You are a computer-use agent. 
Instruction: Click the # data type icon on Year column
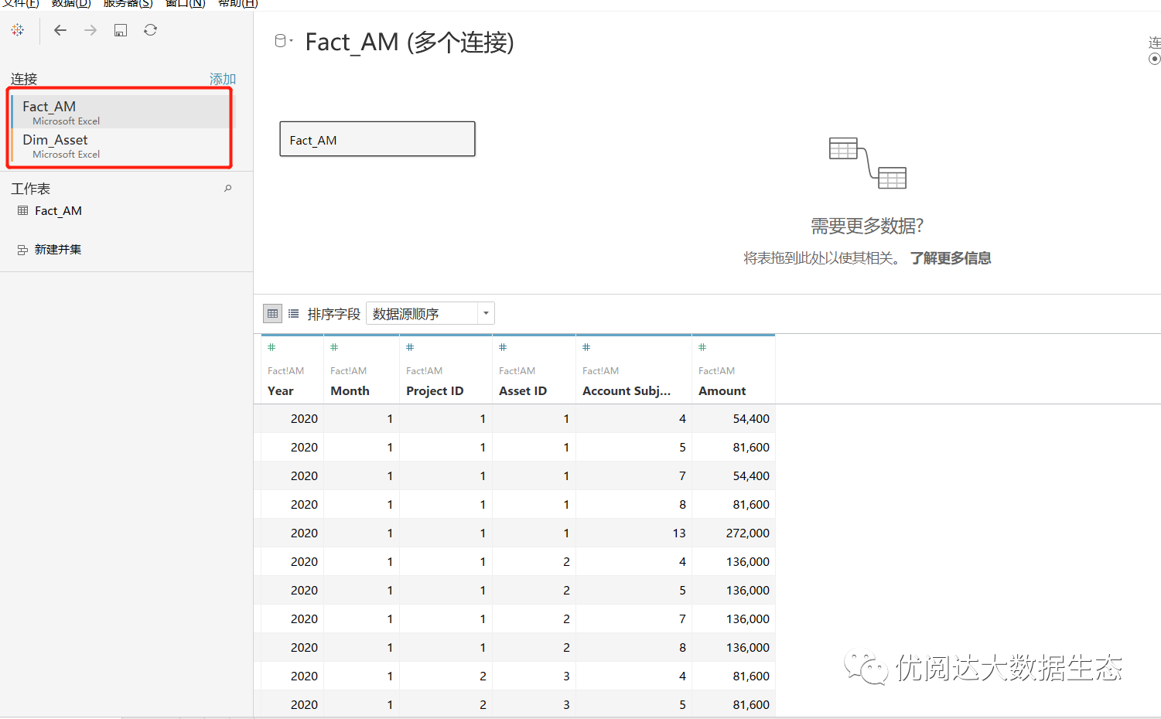tap(271, 347)
